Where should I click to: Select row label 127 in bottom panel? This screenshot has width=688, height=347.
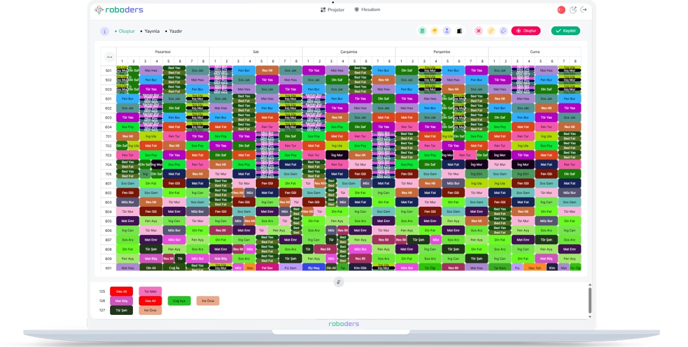point(102,310)
